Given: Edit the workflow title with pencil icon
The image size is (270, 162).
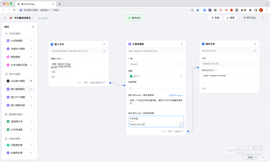Looking at the screenshot, I should (x=33, y=18).
